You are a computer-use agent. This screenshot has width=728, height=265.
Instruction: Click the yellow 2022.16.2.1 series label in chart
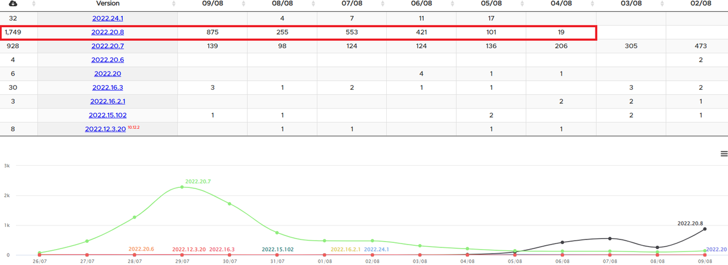tap(346, 250)
